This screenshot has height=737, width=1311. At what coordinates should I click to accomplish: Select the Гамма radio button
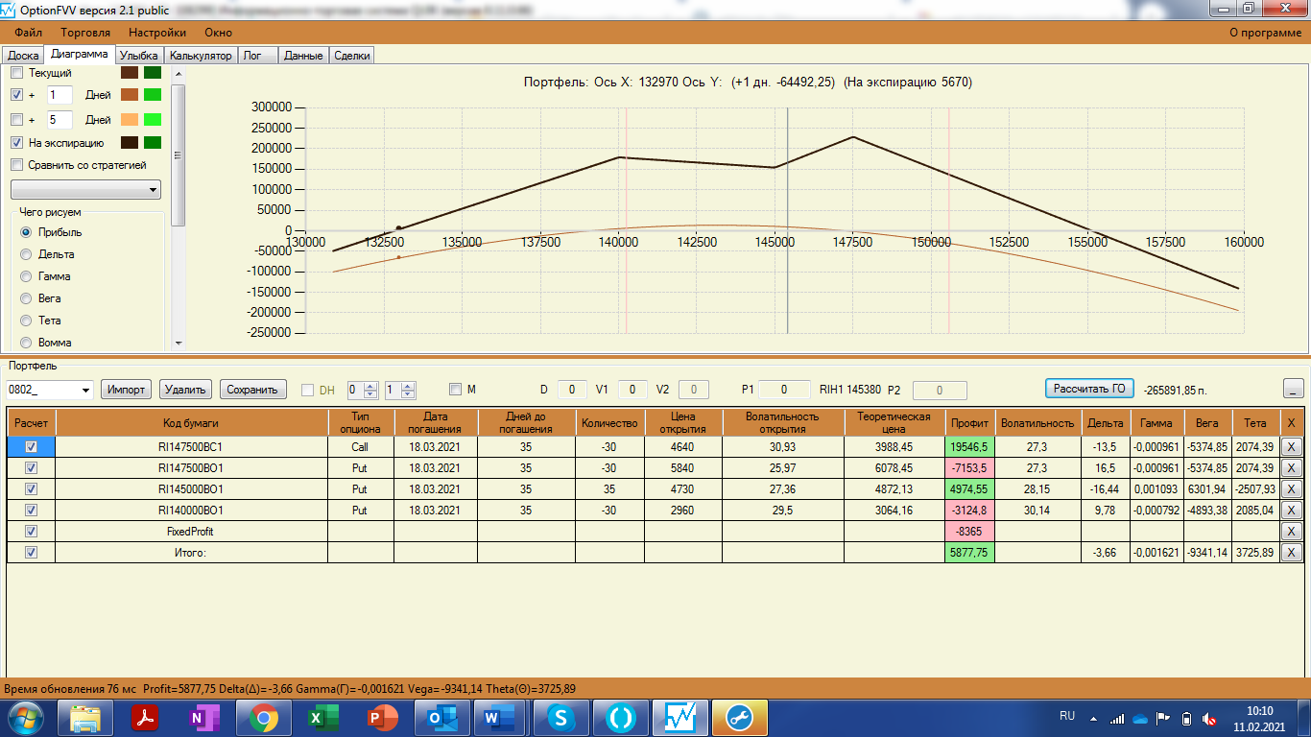26,276
